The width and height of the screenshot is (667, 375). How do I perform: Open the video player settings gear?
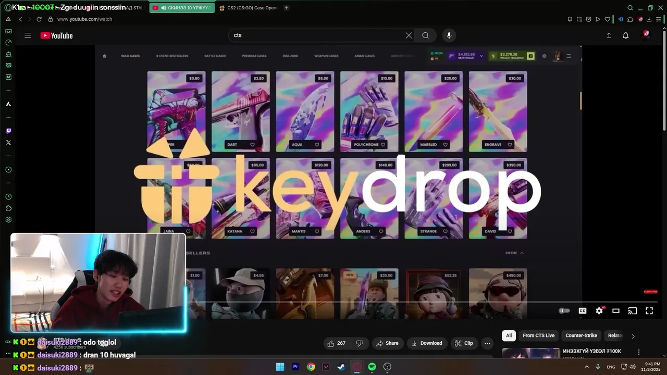pos(599,311)
